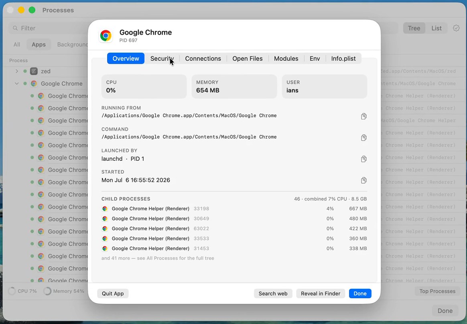Click Chrome icon of child process 33533

pyautogui.click(x=105, y=238)
